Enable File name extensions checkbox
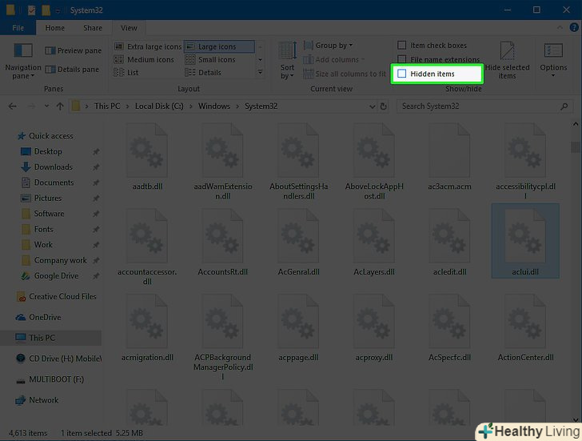582x441 pixels. point(401,59)
